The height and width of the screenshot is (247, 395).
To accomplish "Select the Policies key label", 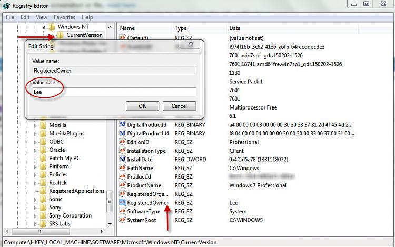I will click(58, 174).
